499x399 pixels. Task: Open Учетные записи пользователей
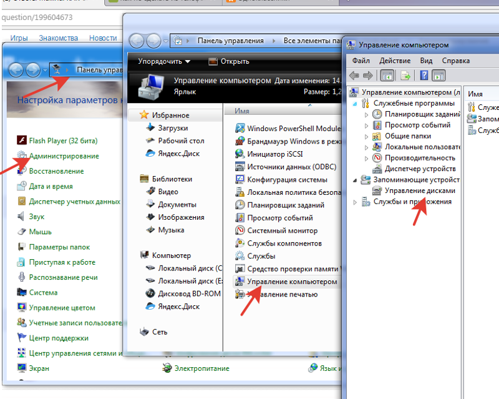pyautogui.click(x=75, y=323)
